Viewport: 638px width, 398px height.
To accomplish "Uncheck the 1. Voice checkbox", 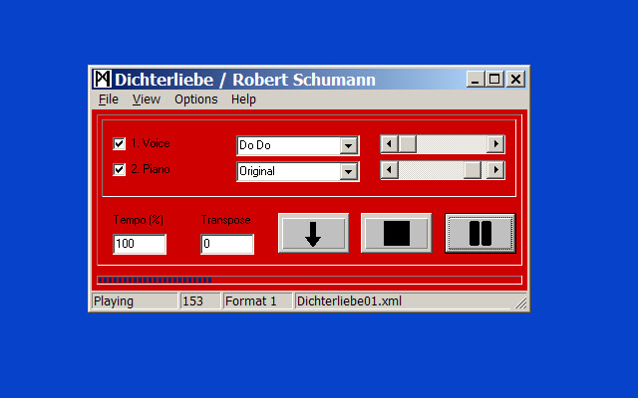I will [119, 143].
